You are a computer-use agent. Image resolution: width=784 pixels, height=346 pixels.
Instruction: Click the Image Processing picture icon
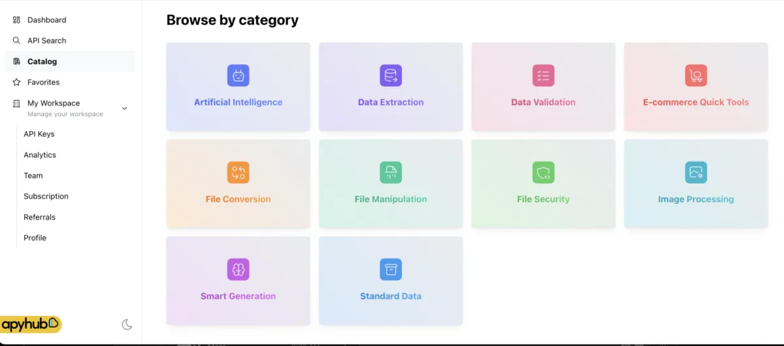click(x=696, y=172)
